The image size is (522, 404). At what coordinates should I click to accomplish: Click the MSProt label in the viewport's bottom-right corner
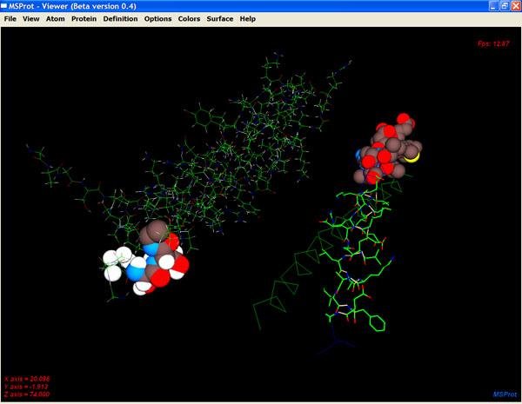(505, 394)
